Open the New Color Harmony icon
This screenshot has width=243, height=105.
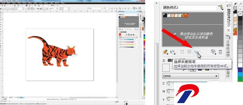click(173, 52)
